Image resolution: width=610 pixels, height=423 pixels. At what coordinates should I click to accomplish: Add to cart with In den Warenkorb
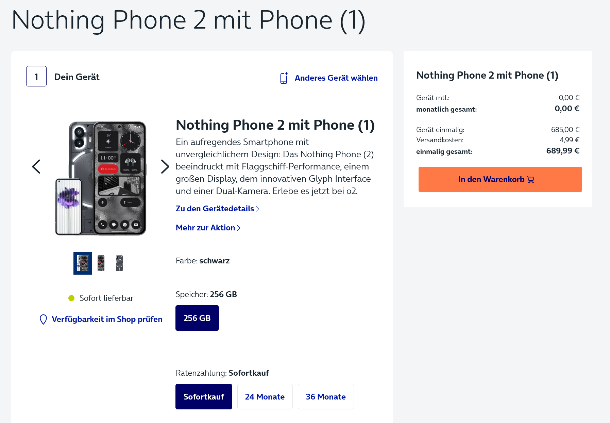pyautogui.click(x=500, y=179)
